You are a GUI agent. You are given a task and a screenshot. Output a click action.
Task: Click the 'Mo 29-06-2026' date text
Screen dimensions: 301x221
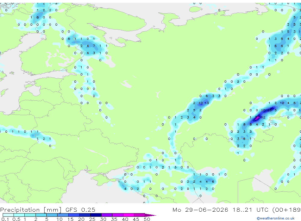(200, 210)
